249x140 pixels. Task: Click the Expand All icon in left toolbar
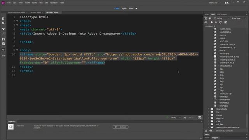(x=4, y=29)
